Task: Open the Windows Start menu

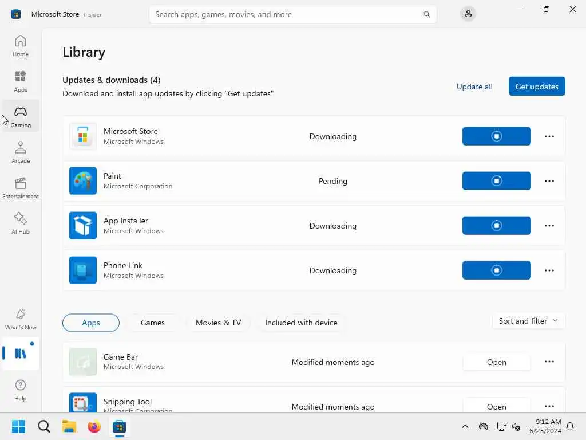Action: (18, 426)
